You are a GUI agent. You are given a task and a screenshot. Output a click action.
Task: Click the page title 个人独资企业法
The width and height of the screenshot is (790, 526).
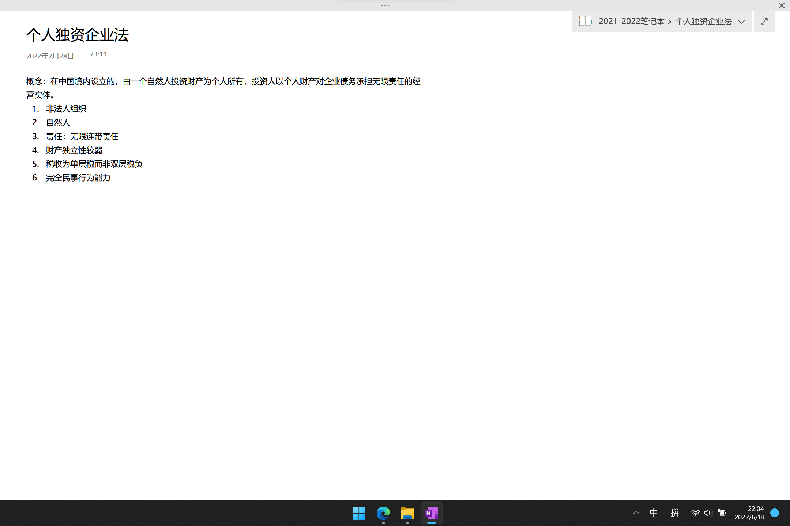pos(78,35)
